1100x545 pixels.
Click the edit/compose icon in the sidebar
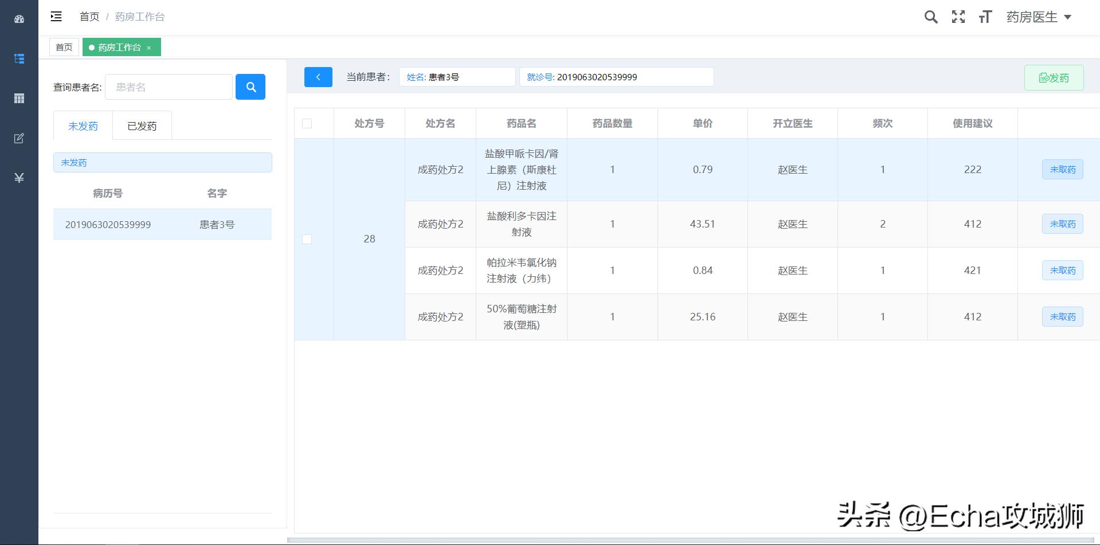(x=19, y=138)
